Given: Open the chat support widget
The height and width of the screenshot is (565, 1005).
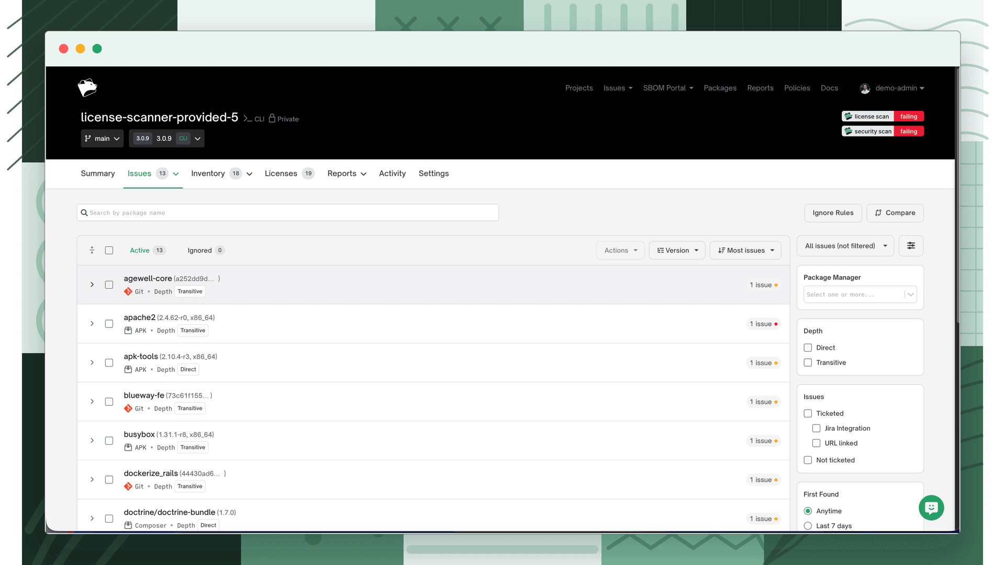Looking at the screenshot, I should coord(931,507).
